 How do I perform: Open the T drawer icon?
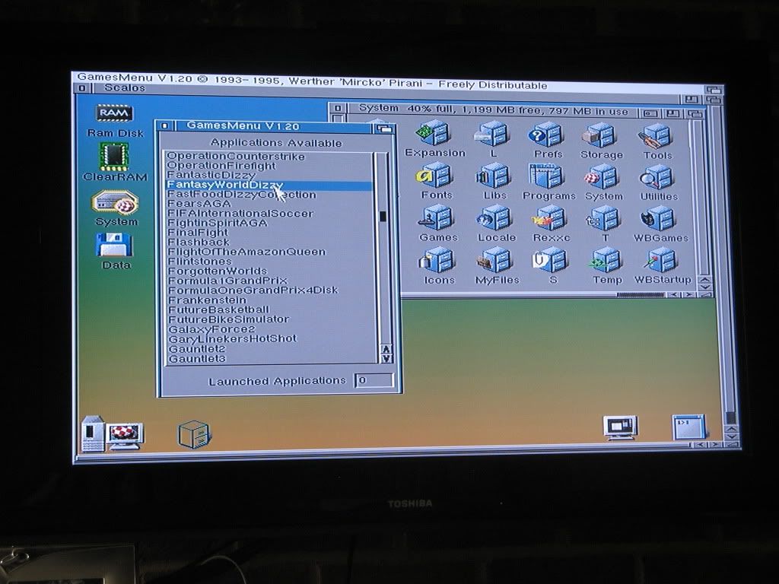click(603, 220)
